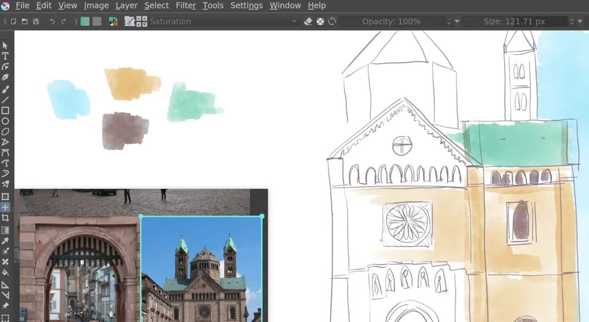Viewport: 589px width, 322px height.
Task: Open the Filter menu
Action: point(186,6)
